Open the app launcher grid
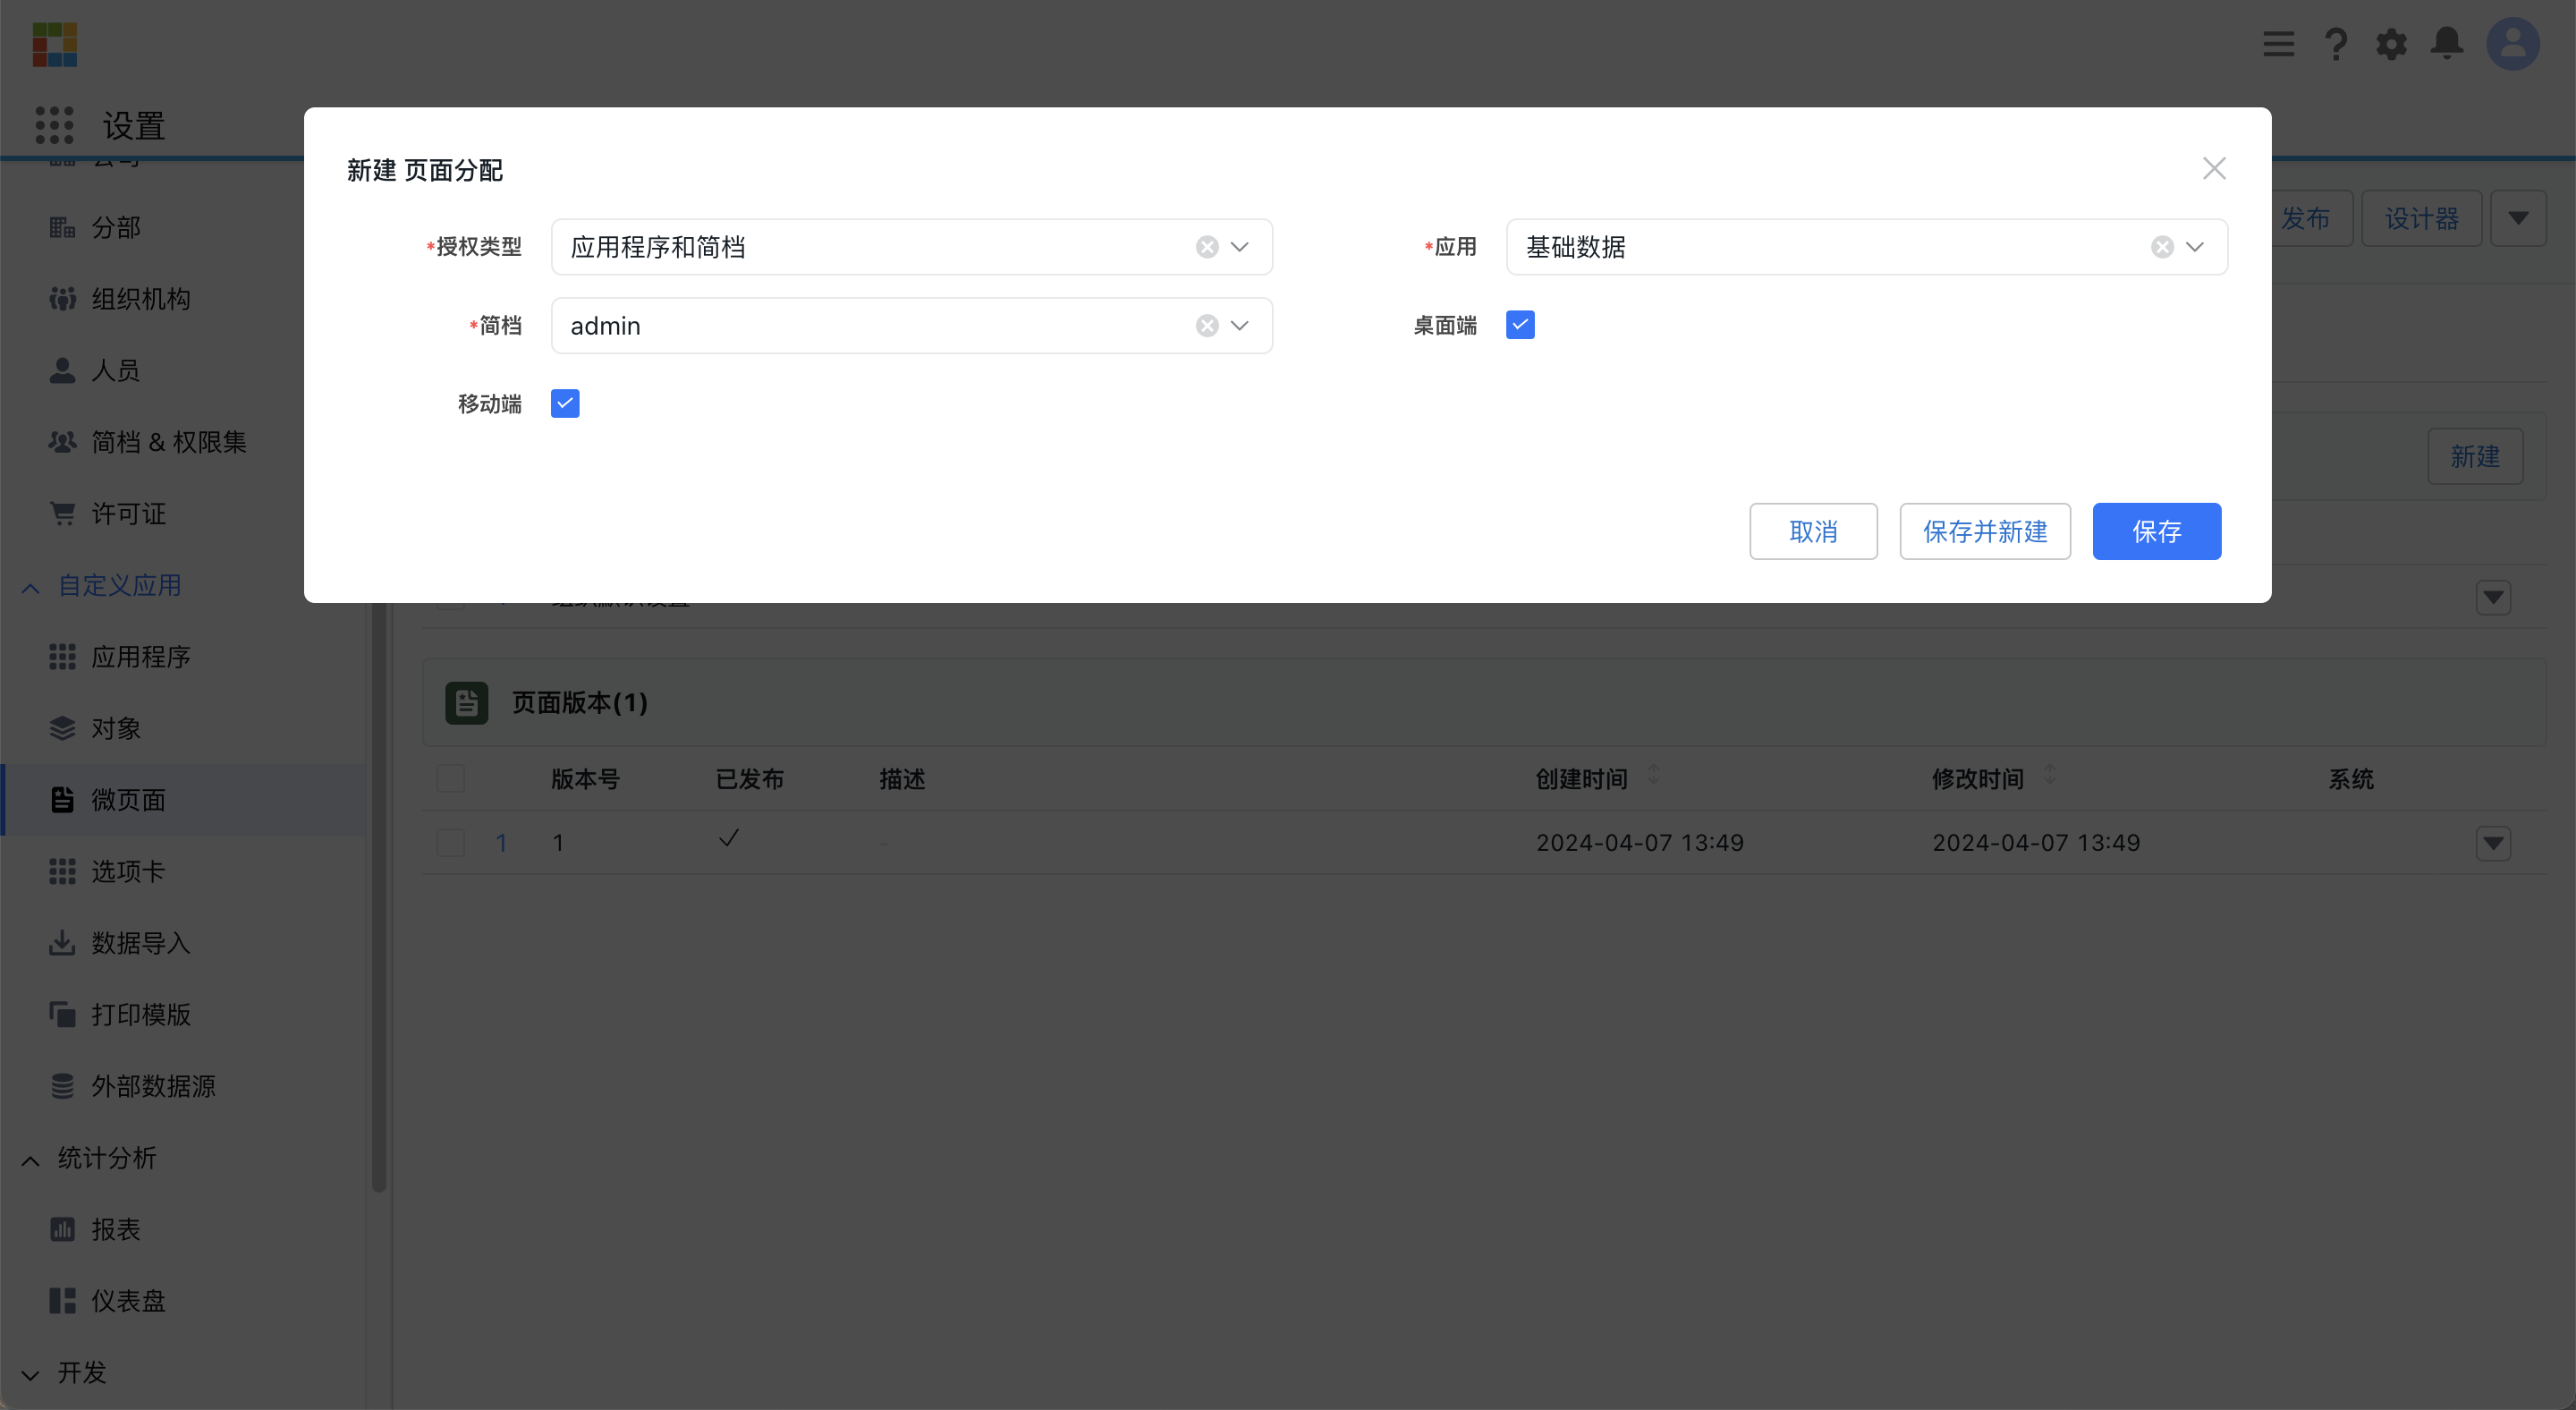 (54, 125)
